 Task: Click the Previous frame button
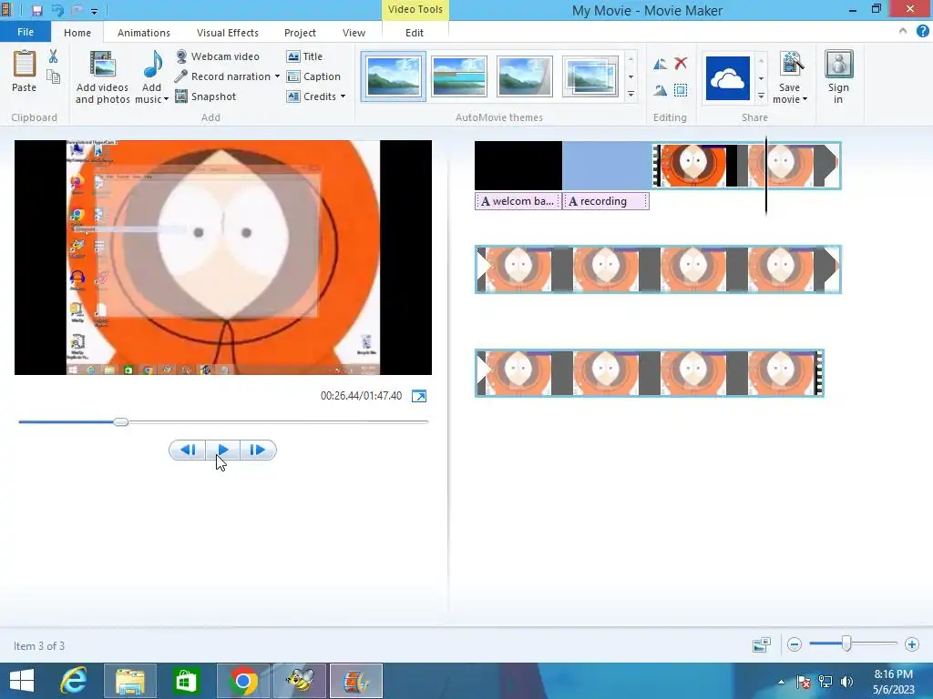(x=188, y=450)
